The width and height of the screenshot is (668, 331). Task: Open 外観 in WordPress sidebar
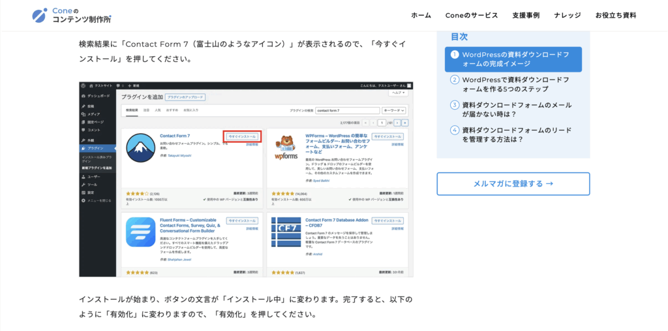tap(88, 140)
